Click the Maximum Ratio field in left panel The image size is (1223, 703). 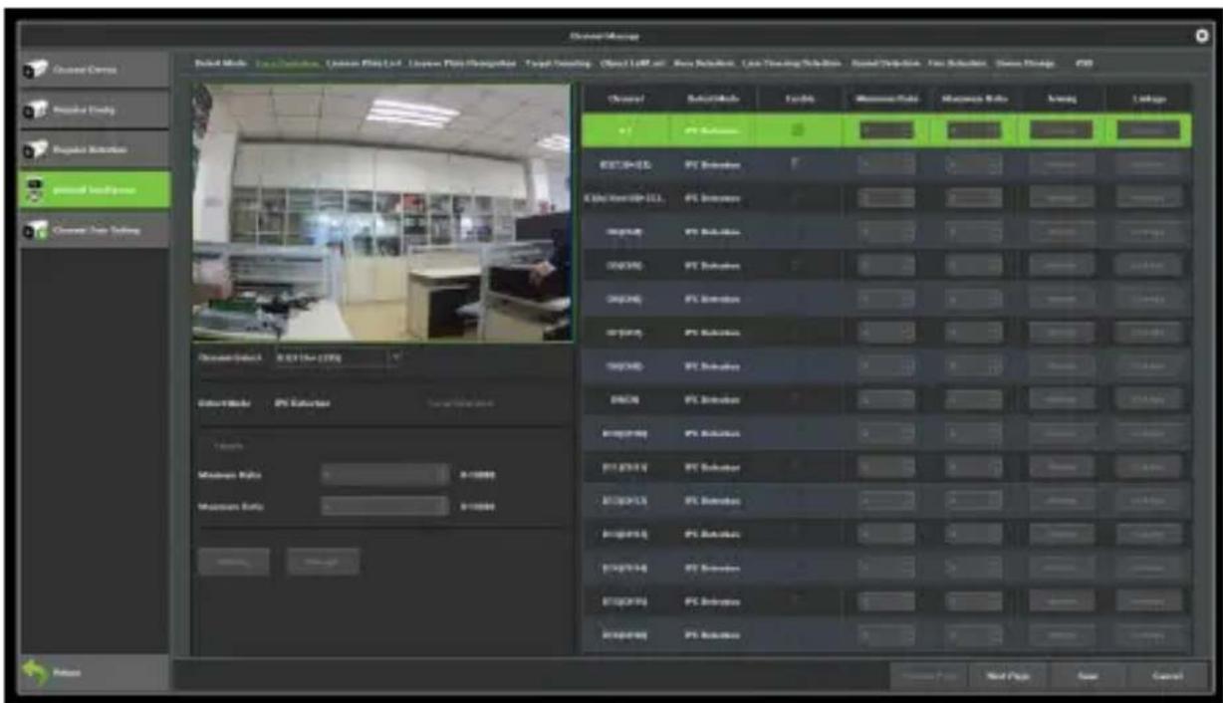[384, 506]
